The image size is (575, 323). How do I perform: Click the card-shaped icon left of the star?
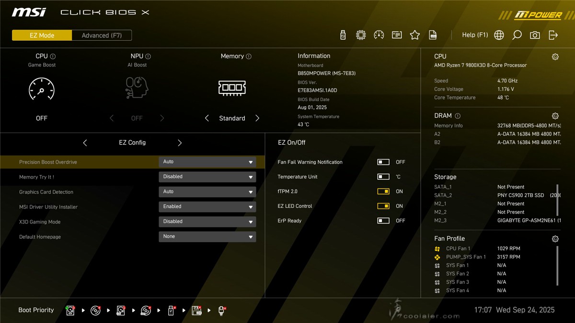pyautogui.click(x=397, y=35)
